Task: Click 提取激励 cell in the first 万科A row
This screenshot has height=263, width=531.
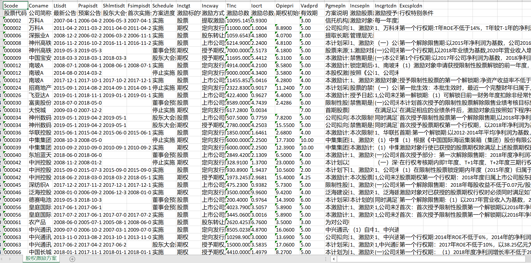Action: pyautogui.click(x=213, y=21)
